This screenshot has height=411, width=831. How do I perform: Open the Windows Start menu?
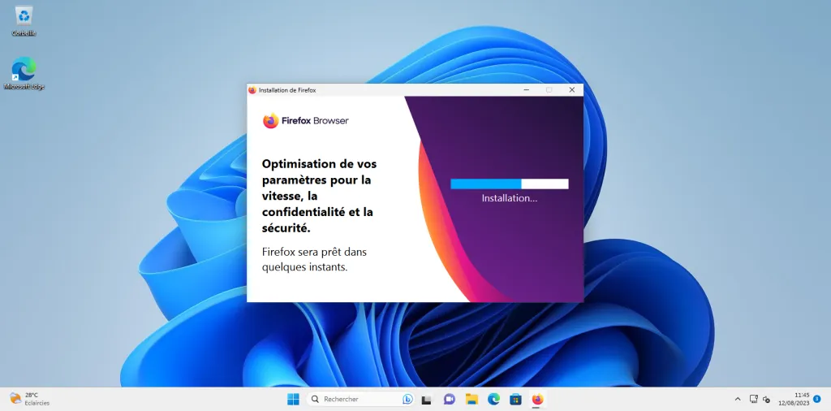pyautogui.click(x=293, y=399)
